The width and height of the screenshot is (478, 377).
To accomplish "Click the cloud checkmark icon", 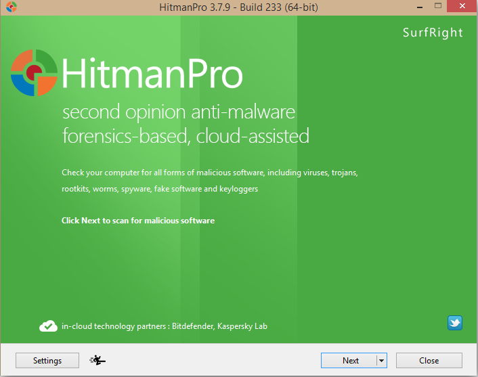I will 48,326.
